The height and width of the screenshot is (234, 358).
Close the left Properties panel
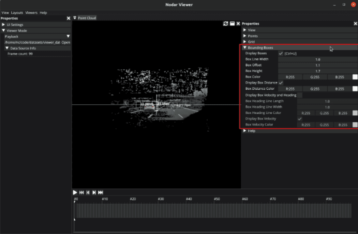coord(68,19)
